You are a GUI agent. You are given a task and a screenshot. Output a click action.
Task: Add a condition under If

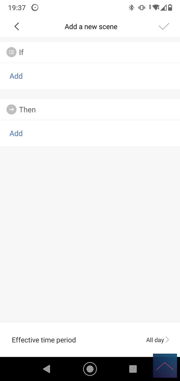point(16,76)
